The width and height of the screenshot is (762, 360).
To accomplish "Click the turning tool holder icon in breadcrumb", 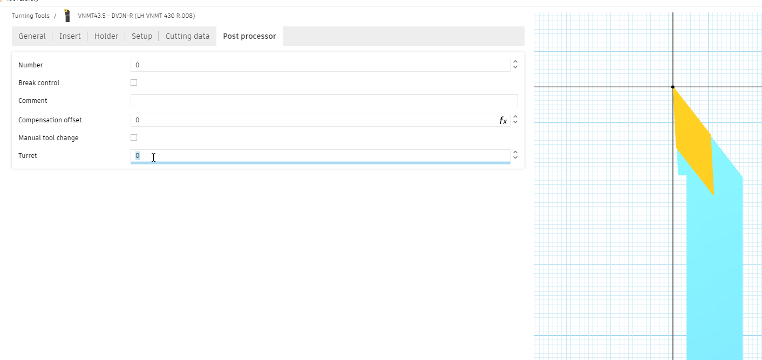I will pos(67,16).
